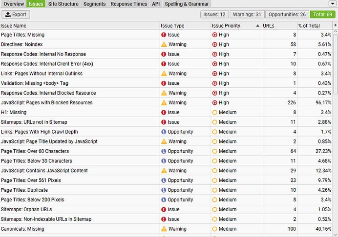This screenshot has width=338, height=237.
Task: Click Medium priority icon for Canonicals: Missing
Action: [214, 229]
